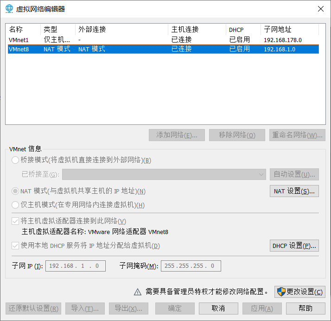Click 已连接 host cell in VMnet8 row
Viewport: 331px width, 321px height.
[182, 49]
